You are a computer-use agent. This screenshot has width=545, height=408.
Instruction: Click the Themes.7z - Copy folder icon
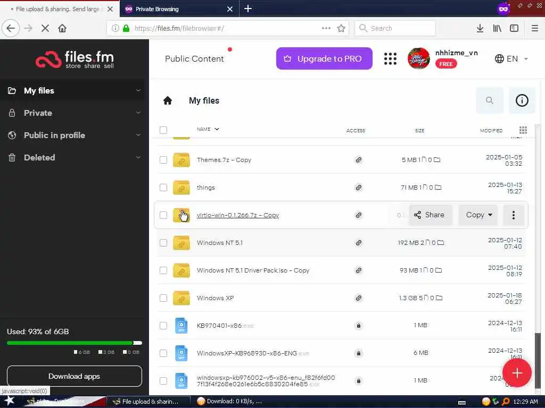click(181, 160)
